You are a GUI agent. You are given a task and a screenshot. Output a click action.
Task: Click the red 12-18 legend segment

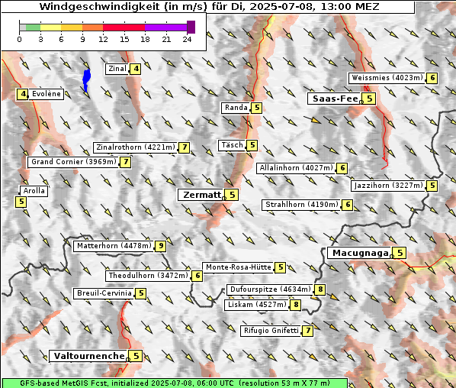[x=124, y=27]
